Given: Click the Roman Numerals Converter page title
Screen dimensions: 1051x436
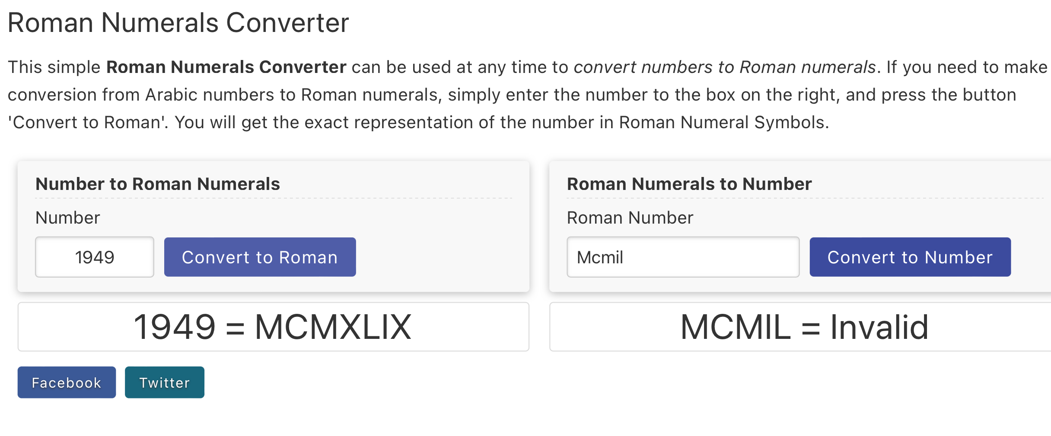Looking at the screenshot, I should (178, 22).
